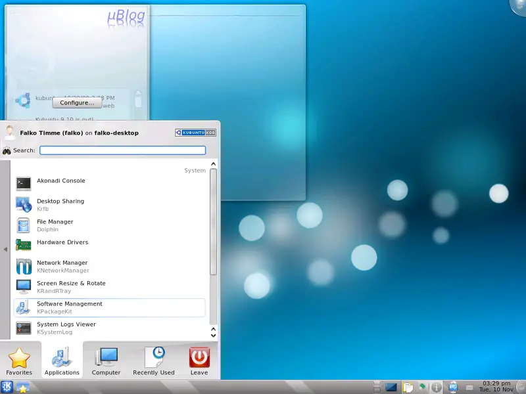Select the Screen Resize & Rotate entry text
This screenshot has height=394, width=526.
(x=71, y=283)
